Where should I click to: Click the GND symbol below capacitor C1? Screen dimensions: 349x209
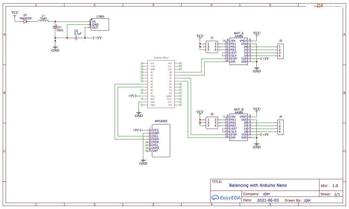click(55, 49)
